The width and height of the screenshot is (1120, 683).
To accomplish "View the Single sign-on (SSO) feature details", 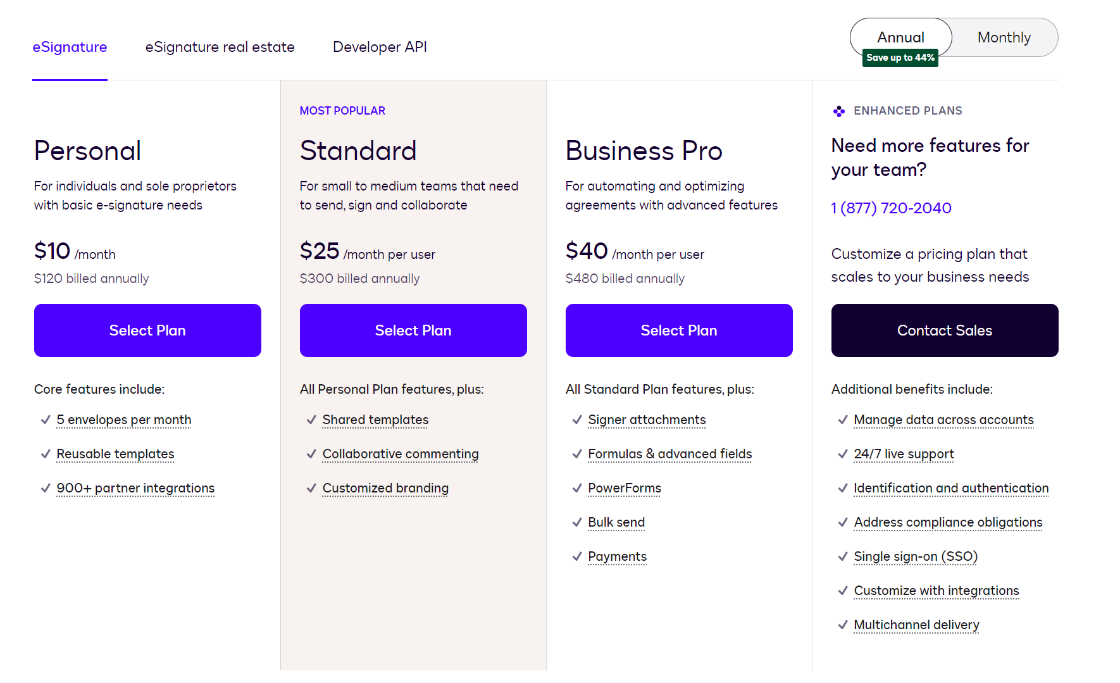I will (x=915, y=556).
